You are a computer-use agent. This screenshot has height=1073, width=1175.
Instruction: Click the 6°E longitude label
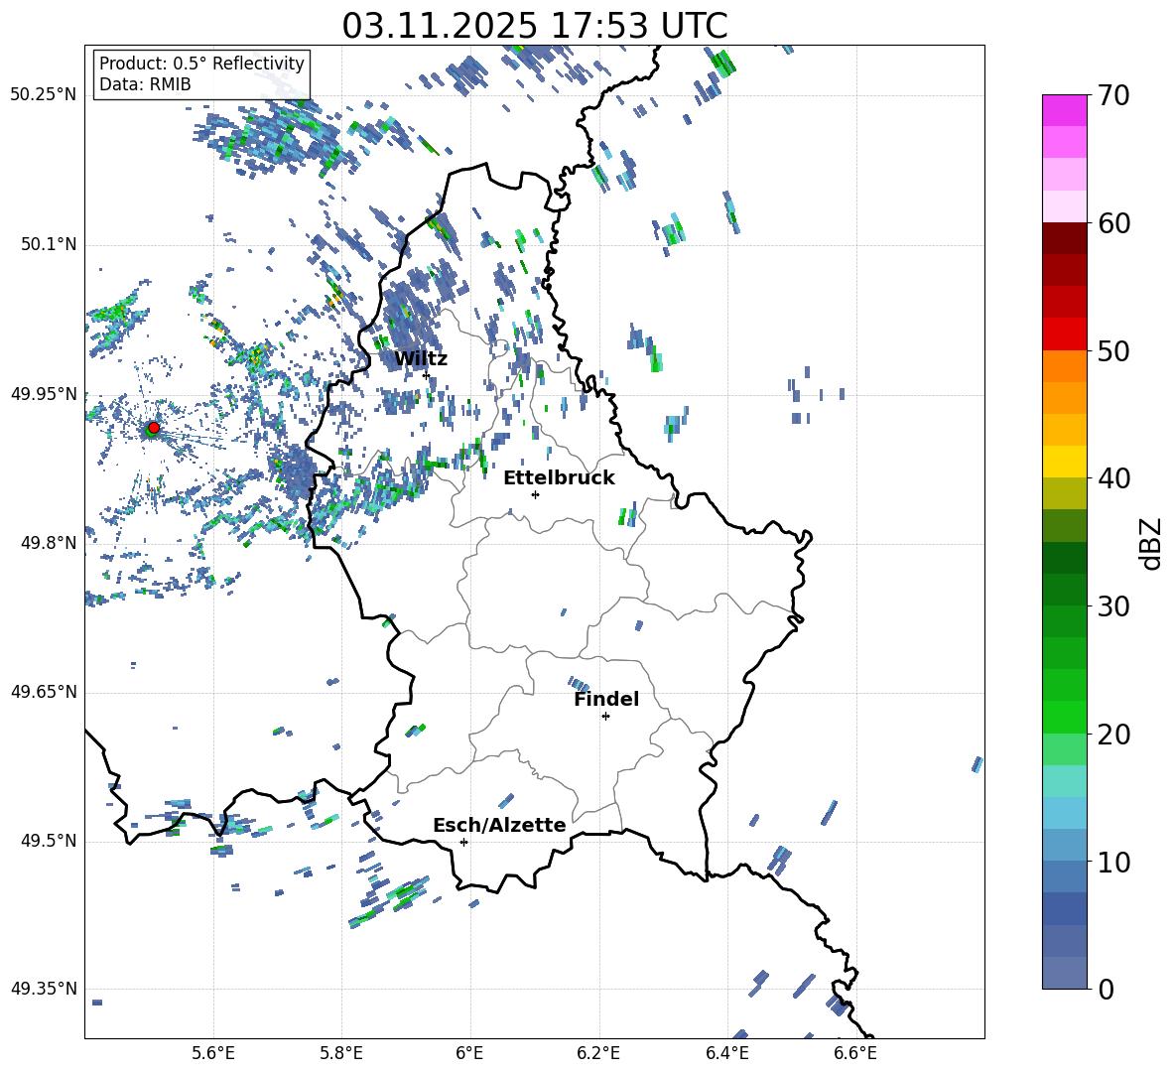(x=469, y=1053)
